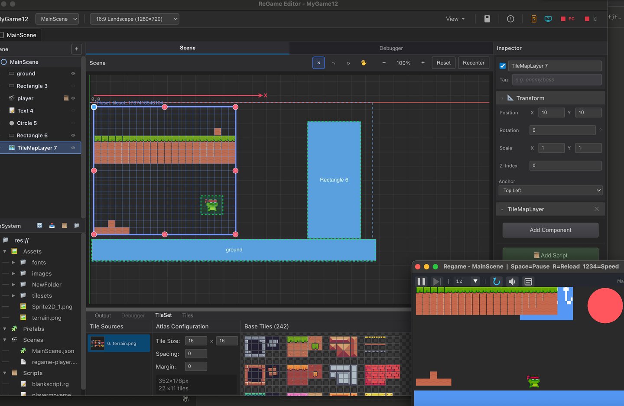Click the Add Component button
This screenshot has width=624, height=406.
tap(550, 230)
